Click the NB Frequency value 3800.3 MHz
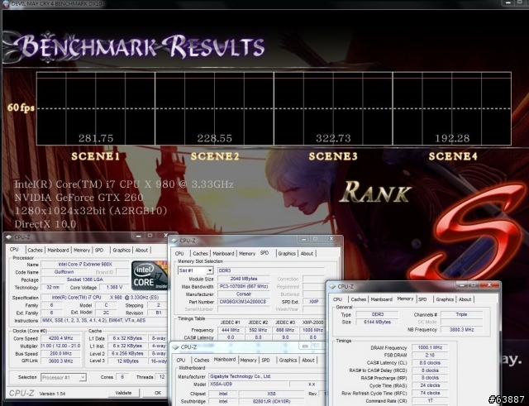The image size is (529, 406). point(461,329)
